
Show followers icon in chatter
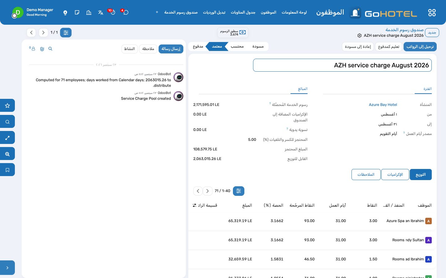click(x=33, y=49)
